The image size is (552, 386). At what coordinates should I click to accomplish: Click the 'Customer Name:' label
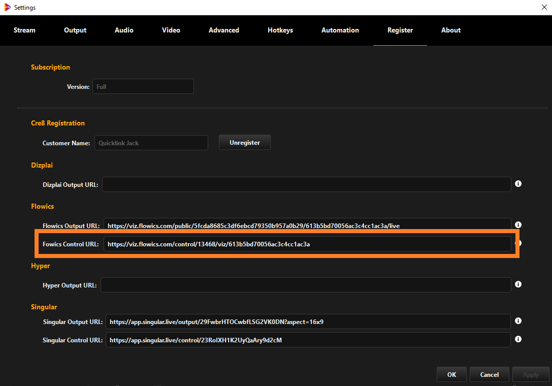tap(66, 143)
